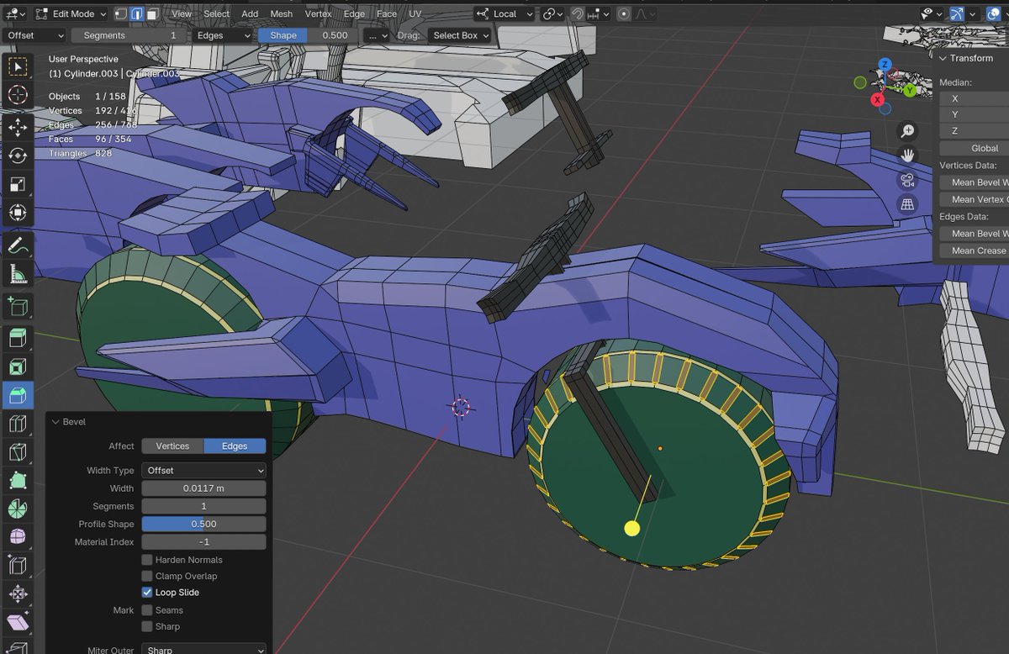This screenshot has height=654, width=1009.
Task: Select the Spin tool
Action: (18, 509)
